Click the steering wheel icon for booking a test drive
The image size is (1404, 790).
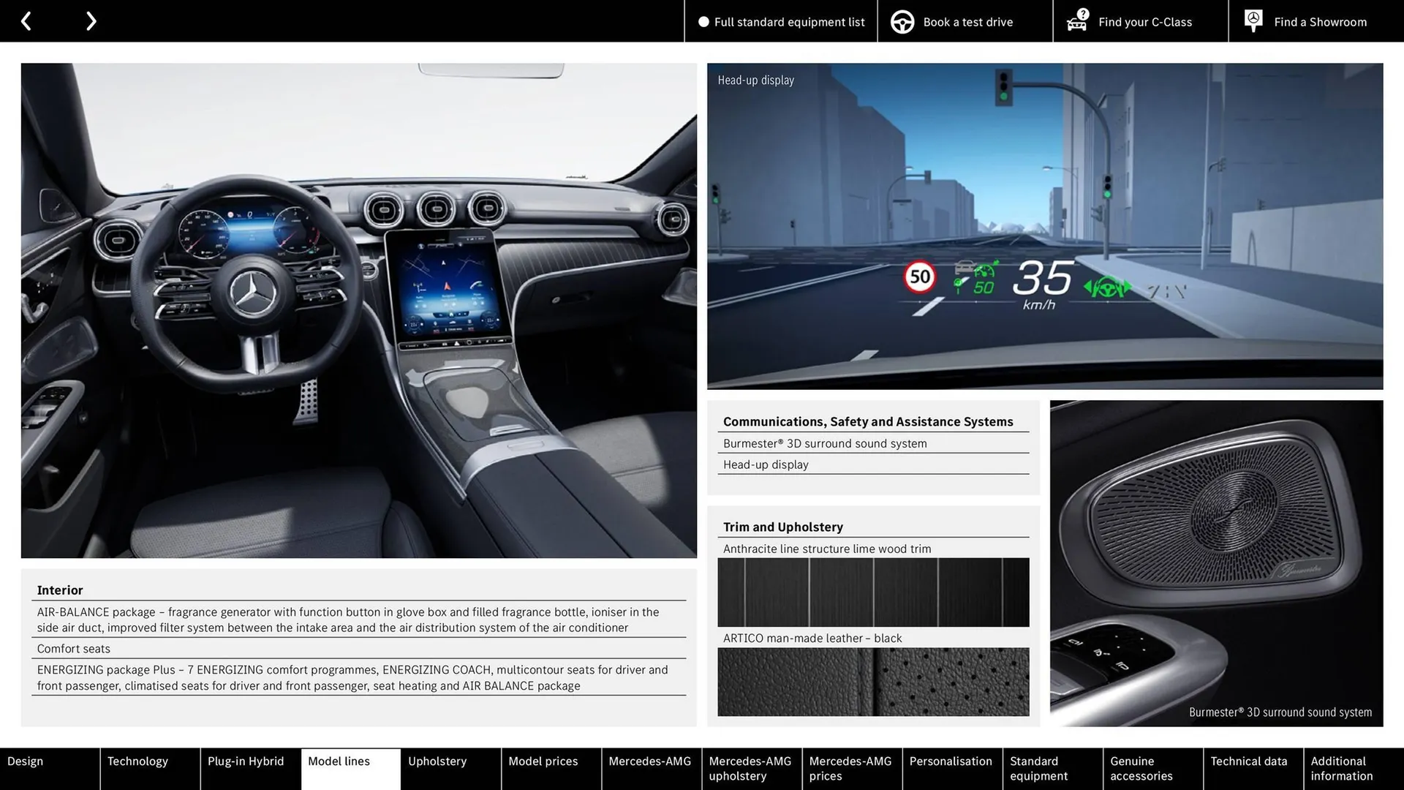902,21
